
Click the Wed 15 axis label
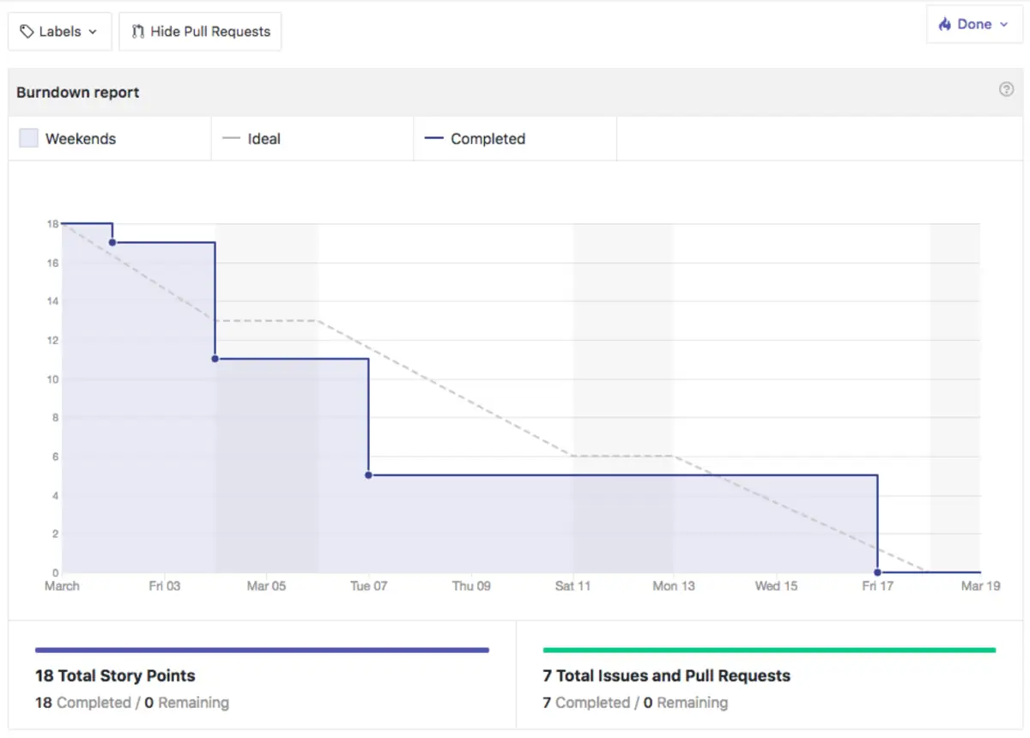click(776, 586)
